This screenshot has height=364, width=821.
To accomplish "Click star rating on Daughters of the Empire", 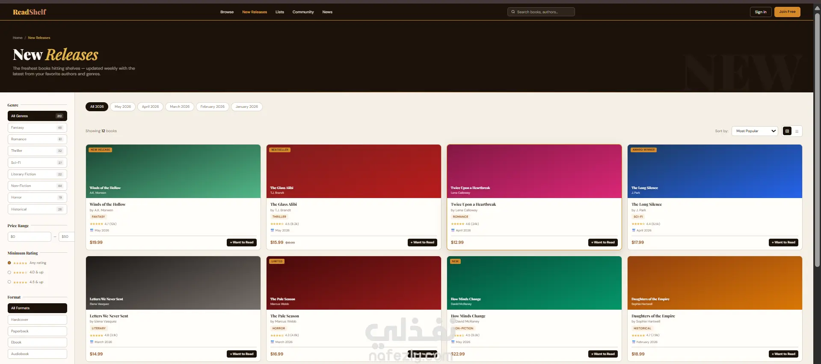I will (638, 335).
